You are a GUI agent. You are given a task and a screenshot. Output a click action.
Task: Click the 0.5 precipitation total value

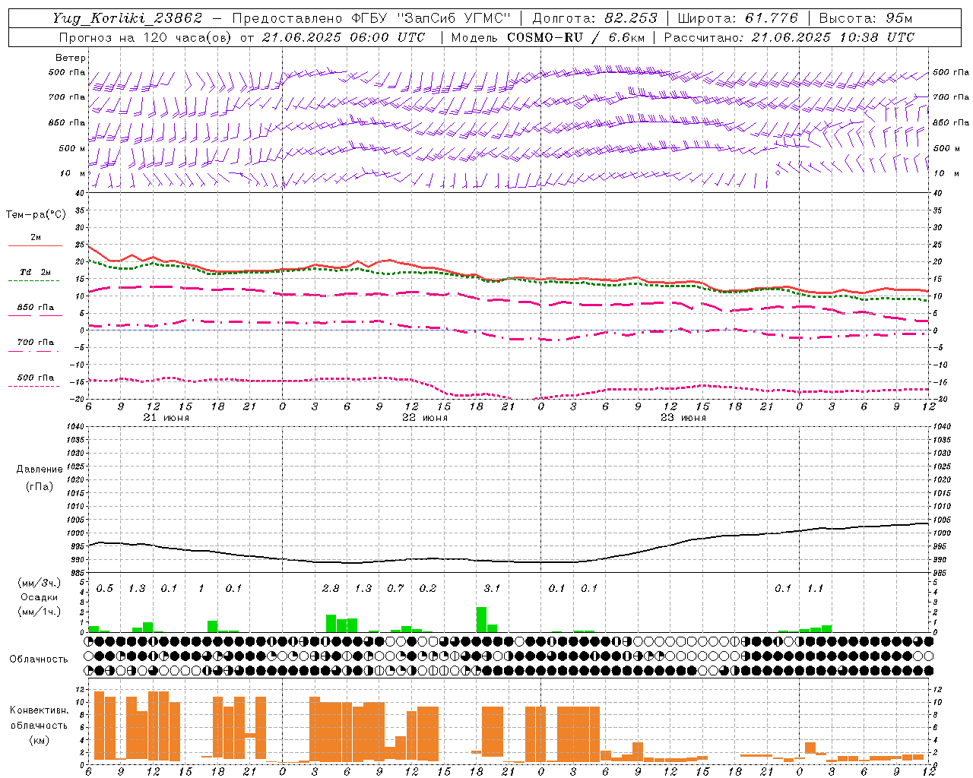(105, 588)
